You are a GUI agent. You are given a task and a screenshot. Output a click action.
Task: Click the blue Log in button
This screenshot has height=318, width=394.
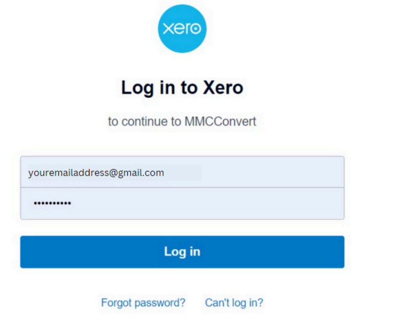[182, 252]
